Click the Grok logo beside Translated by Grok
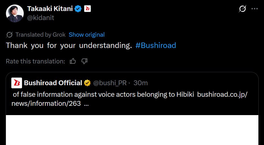The width and height of the screenshot is (264, 145). pyautogui.click(x=9, y=35)
